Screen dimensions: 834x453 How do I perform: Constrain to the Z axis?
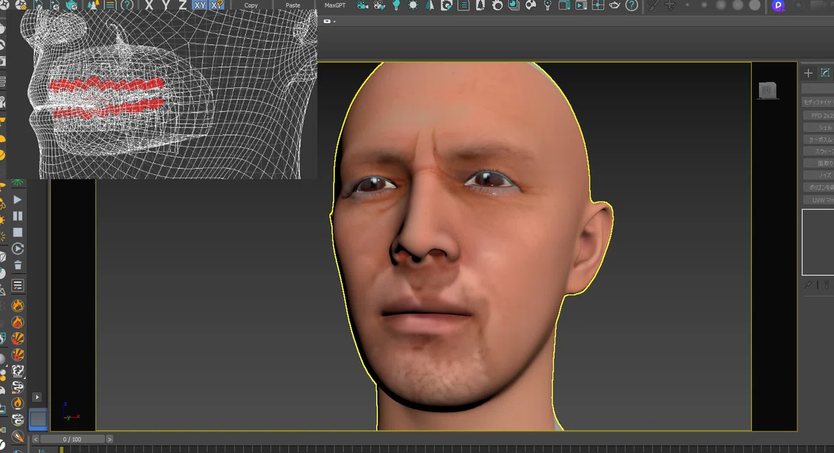182,5
